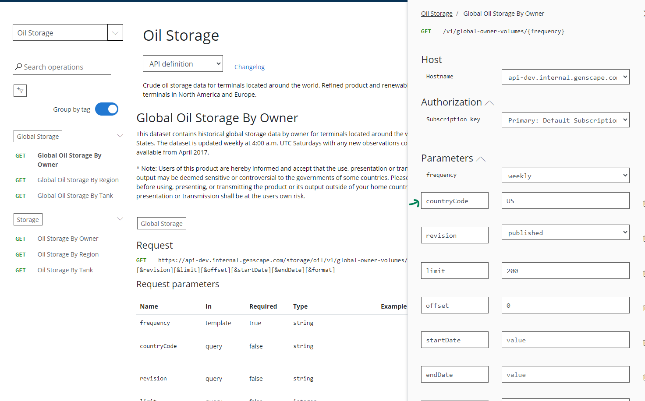The image size is (645, 401).
Task: Collapse the Global Storage operations group
Action: click(120, 136)
